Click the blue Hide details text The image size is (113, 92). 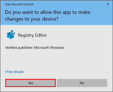[15, 72]
